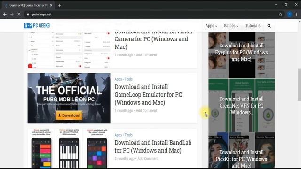The image size is (301, 169).
Task: Minimize the Chrome window
Action: [276, 4]
